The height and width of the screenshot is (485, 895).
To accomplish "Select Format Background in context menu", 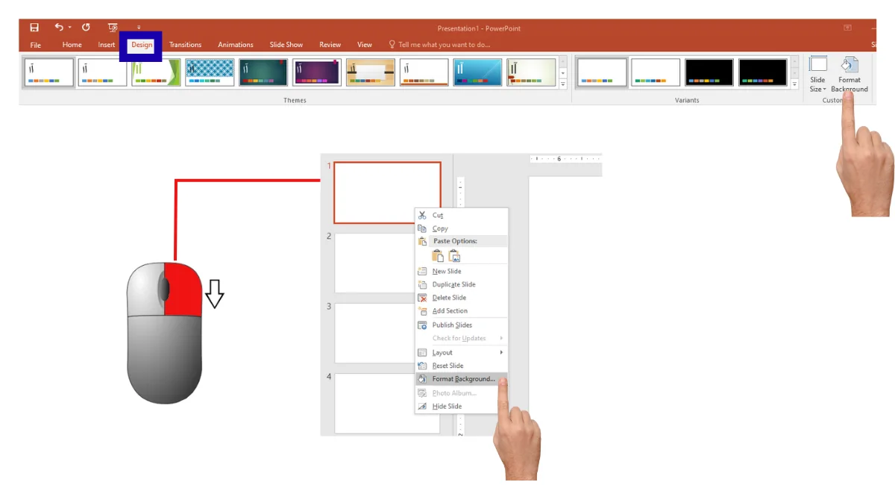I will click(462, 379).
